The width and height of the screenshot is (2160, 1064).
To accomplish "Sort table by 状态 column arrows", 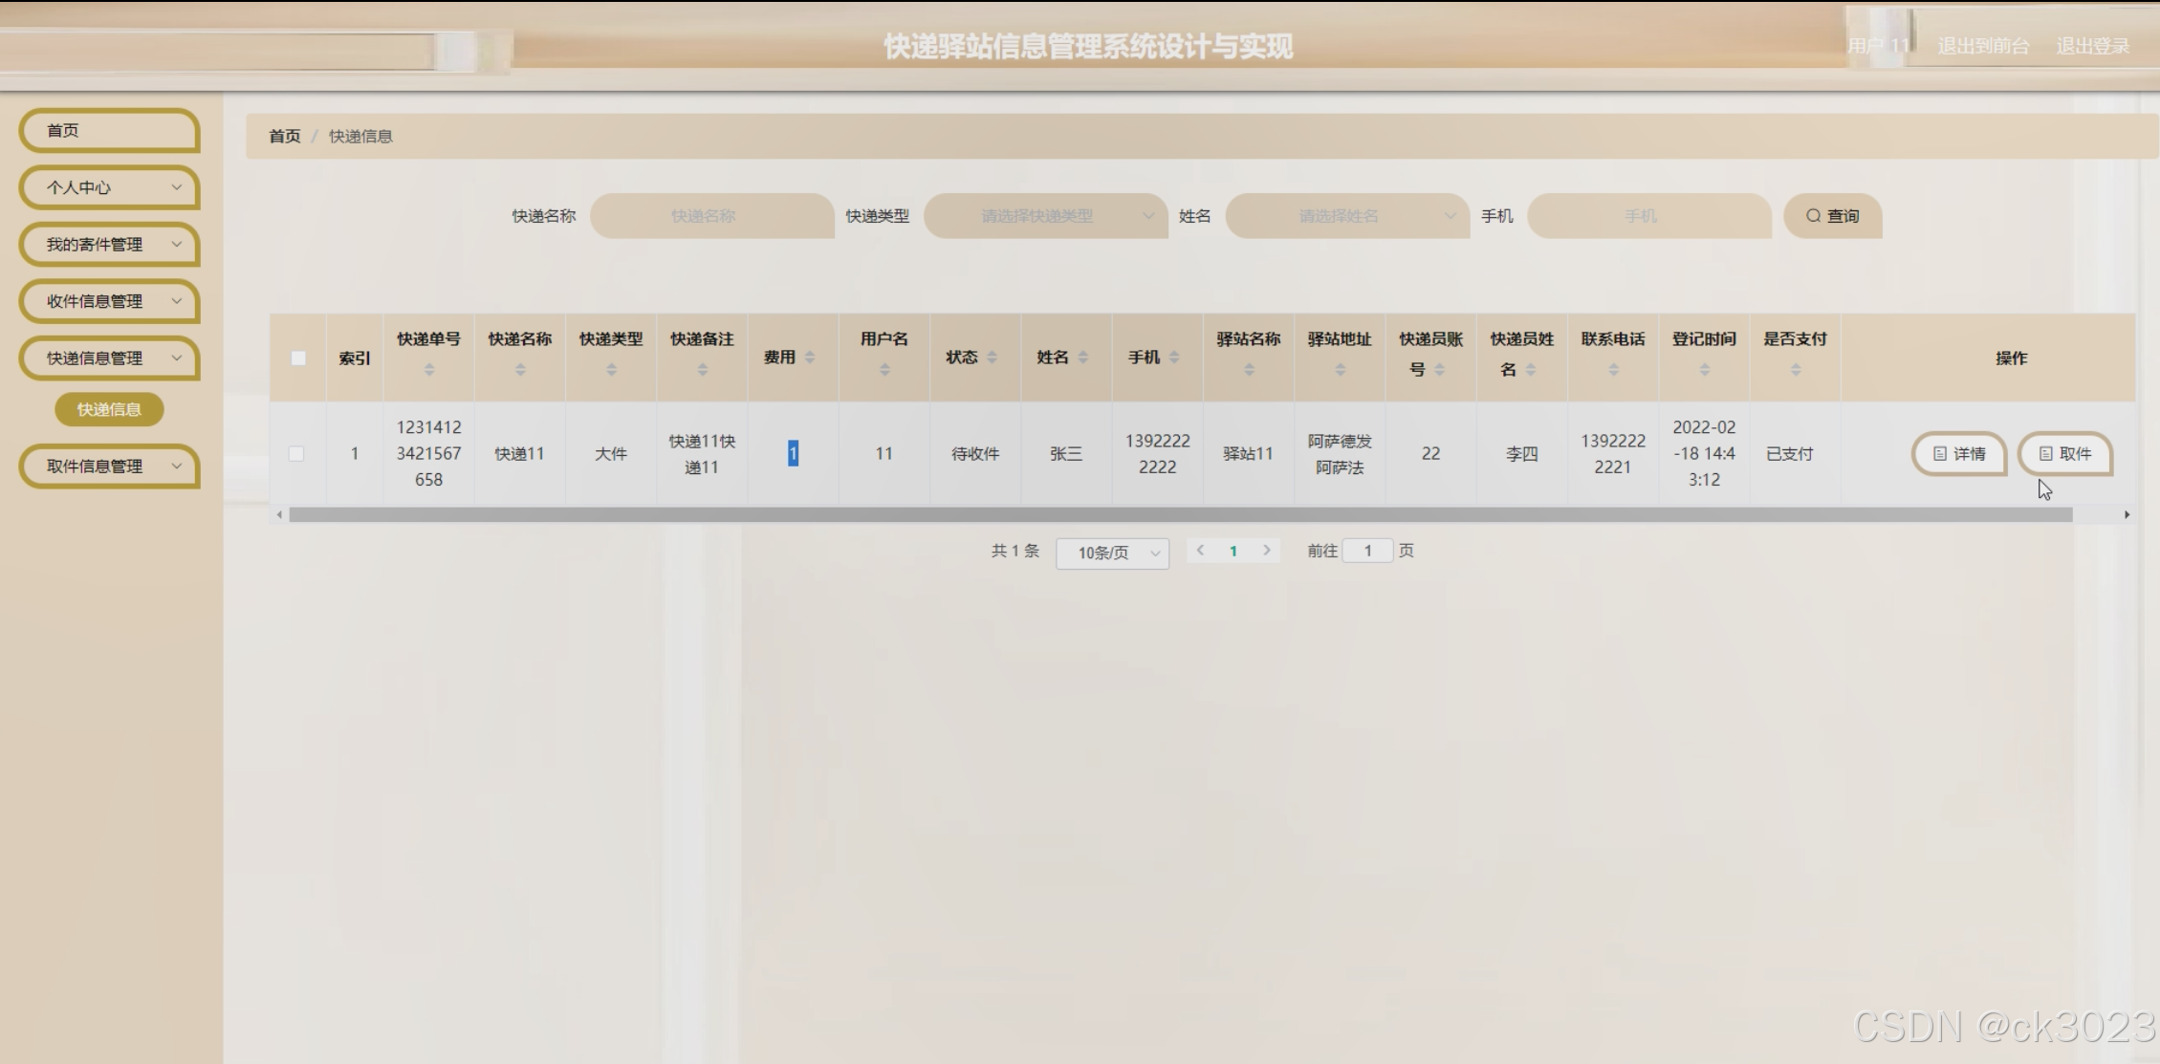I will click(992, 358).
